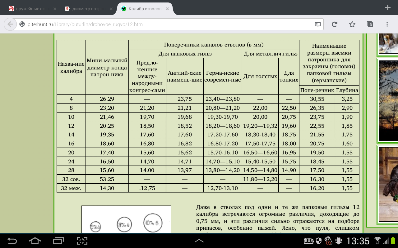The width and height of the screenshot is (398, 248).
Task: Click the cell '19,20—19,32'
Action: coord(260,126)
